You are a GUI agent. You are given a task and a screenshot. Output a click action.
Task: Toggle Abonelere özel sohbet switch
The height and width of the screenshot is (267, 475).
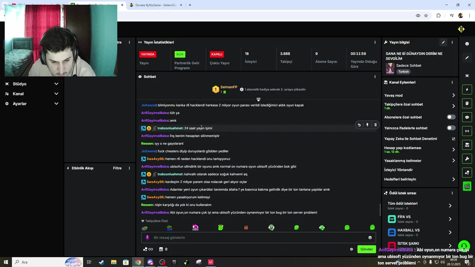pyautogui.click(x=451, y=117)
